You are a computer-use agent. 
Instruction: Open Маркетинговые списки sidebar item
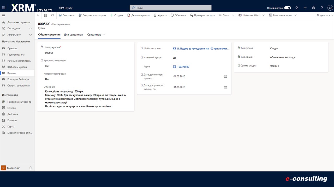(x=17, y=133)
